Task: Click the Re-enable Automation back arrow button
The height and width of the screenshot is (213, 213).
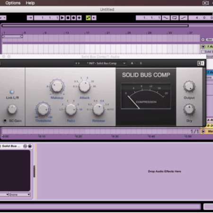Action: coord(94,18)
